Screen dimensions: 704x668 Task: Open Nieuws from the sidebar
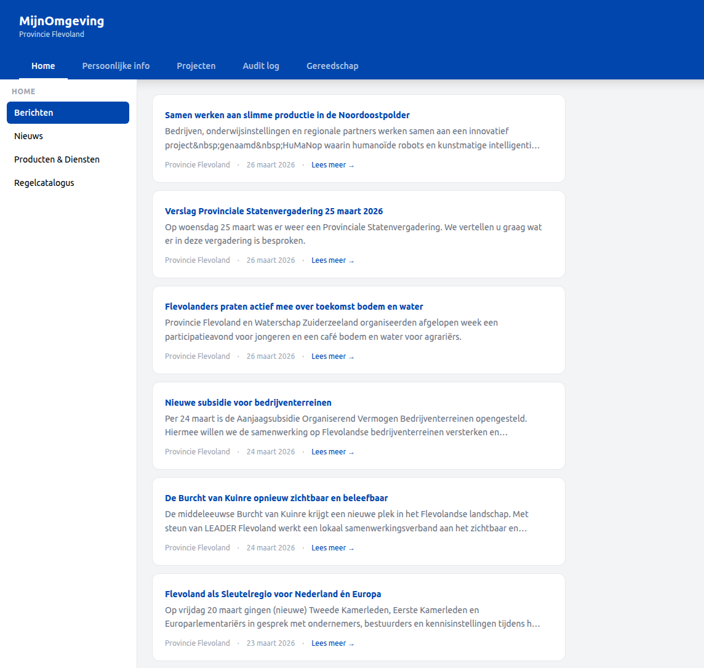28,136
